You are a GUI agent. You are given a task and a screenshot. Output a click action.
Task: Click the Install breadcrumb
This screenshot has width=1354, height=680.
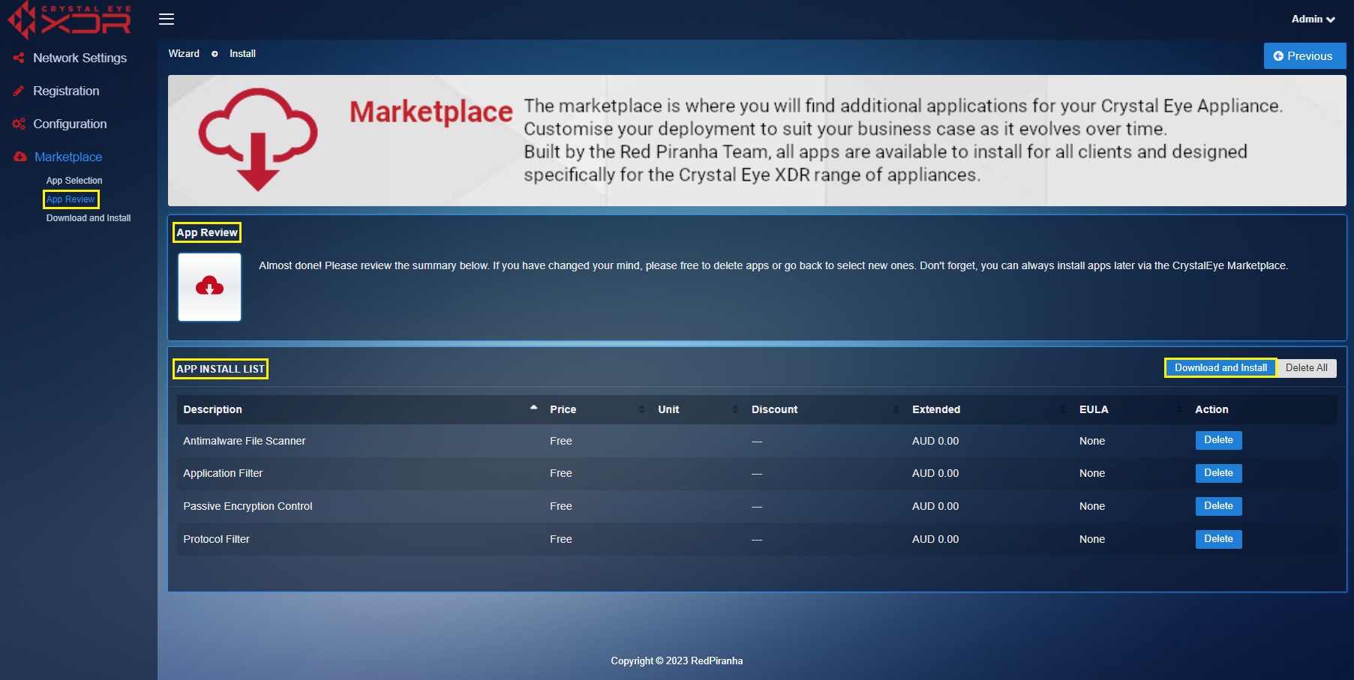pyautogui.click(x=242, y=54)
